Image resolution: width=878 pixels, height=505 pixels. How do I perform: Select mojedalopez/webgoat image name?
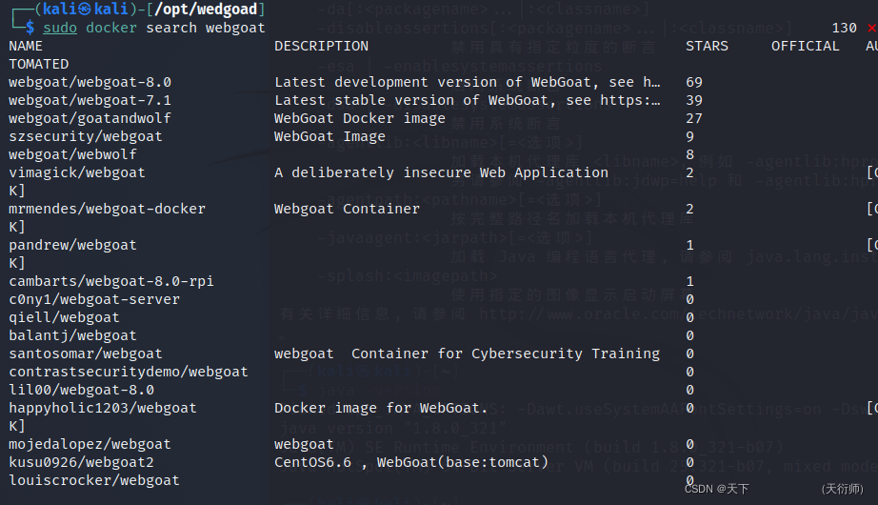coord(90,444)
